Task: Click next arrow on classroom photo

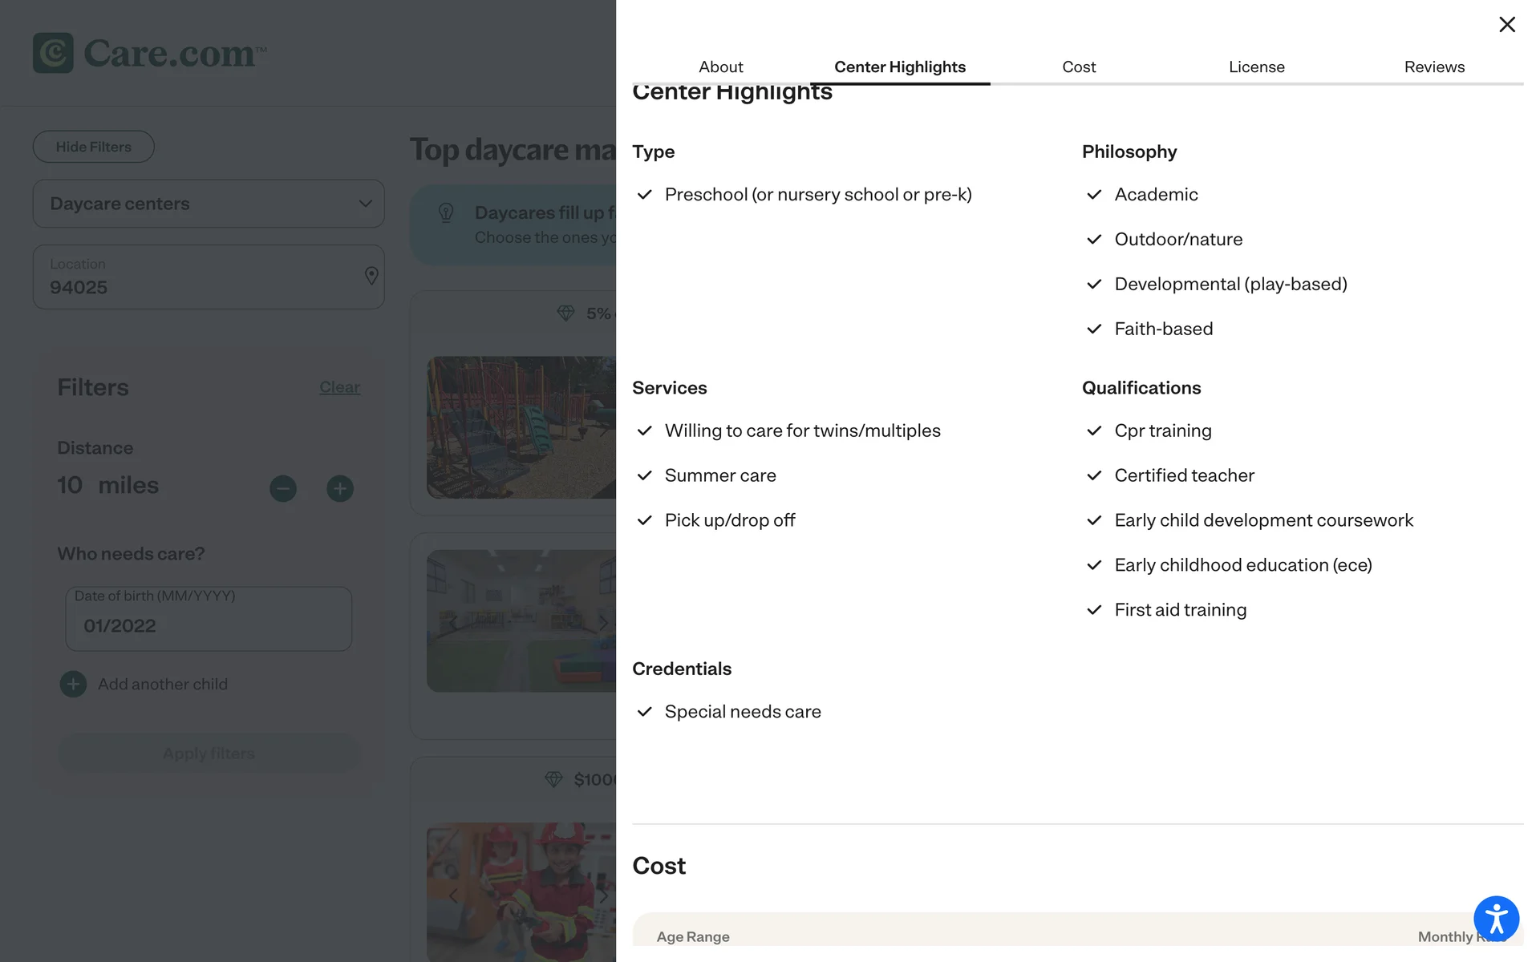Action: tap(603, 622)
